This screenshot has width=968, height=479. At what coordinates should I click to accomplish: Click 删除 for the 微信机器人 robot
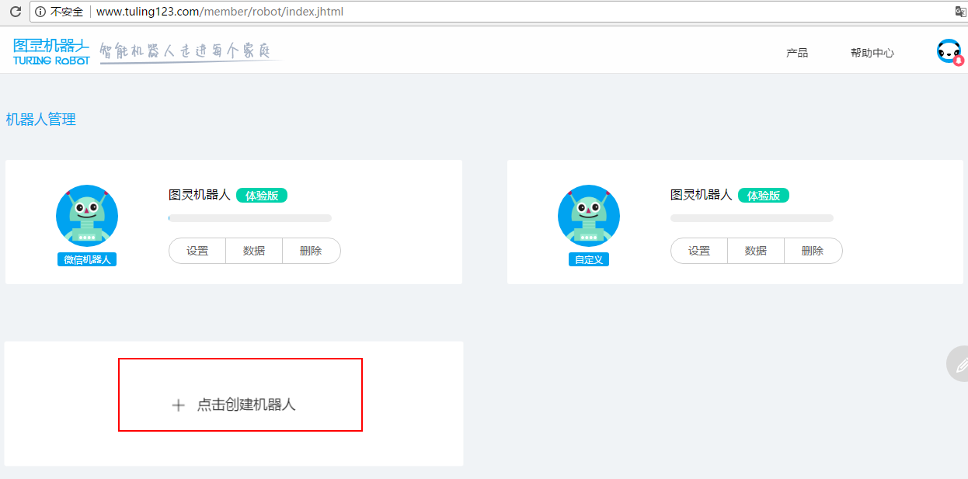click(x=311, y=251)
